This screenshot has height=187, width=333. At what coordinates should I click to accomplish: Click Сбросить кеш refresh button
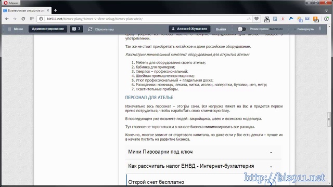coord(101,29)
